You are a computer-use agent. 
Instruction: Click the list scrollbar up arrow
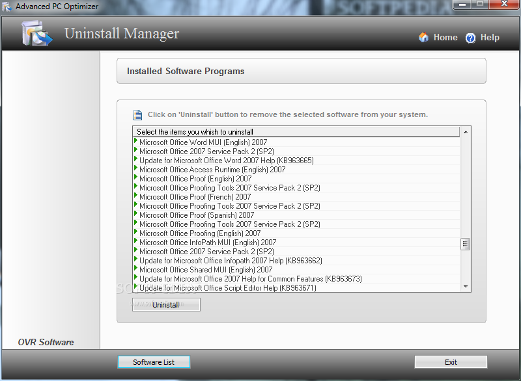click(466, 132)
